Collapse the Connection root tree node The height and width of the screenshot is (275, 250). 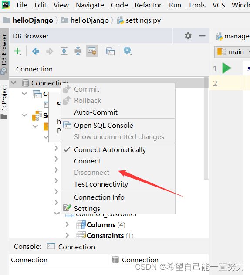pyautogui.click(x=14, y=83)
